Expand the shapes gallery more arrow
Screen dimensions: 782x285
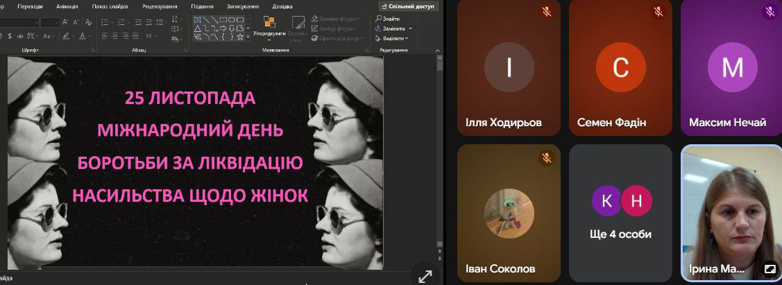[248, 37]
